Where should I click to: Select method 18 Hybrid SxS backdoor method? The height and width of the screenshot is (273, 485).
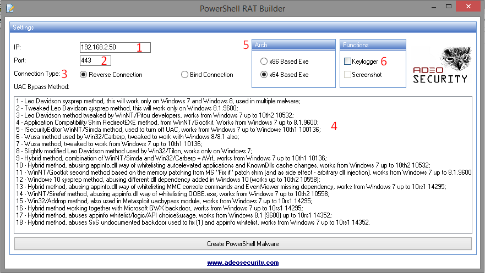pos(193,222)
